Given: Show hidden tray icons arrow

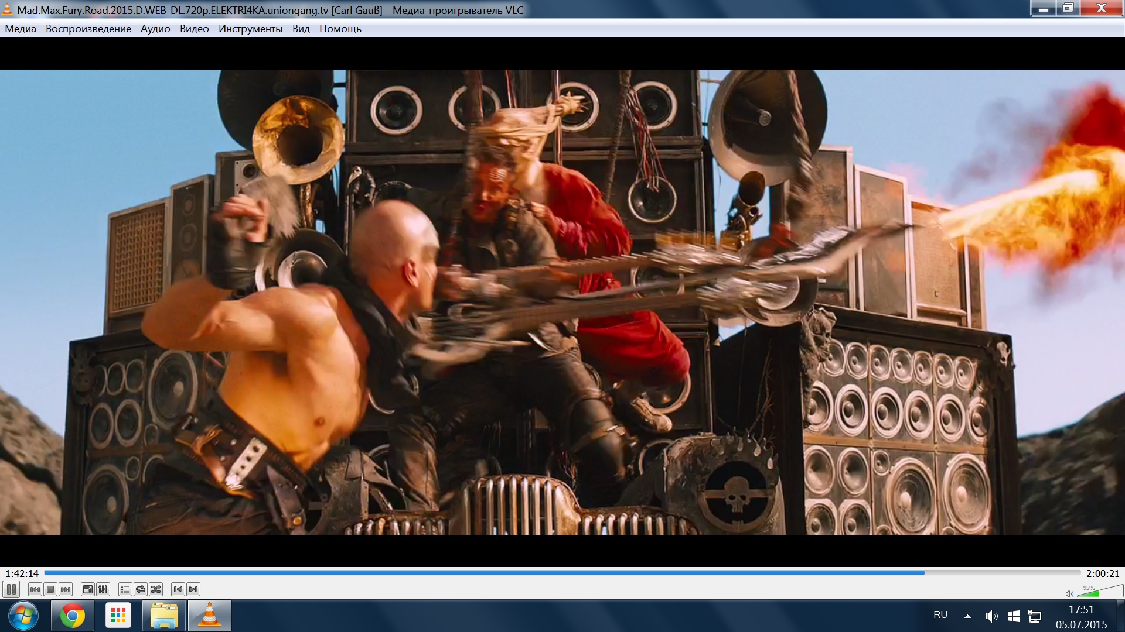Looking at the screenshot, I should (967, 616).
